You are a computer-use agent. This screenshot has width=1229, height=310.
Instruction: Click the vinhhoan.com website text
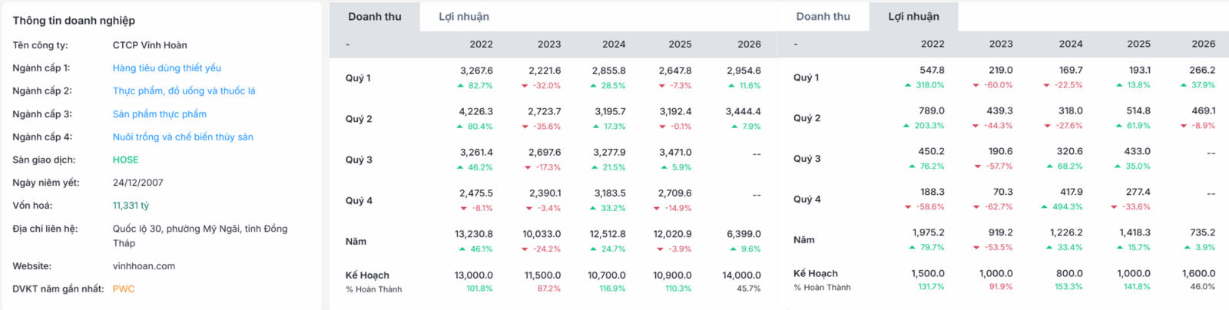coord(144,266)
